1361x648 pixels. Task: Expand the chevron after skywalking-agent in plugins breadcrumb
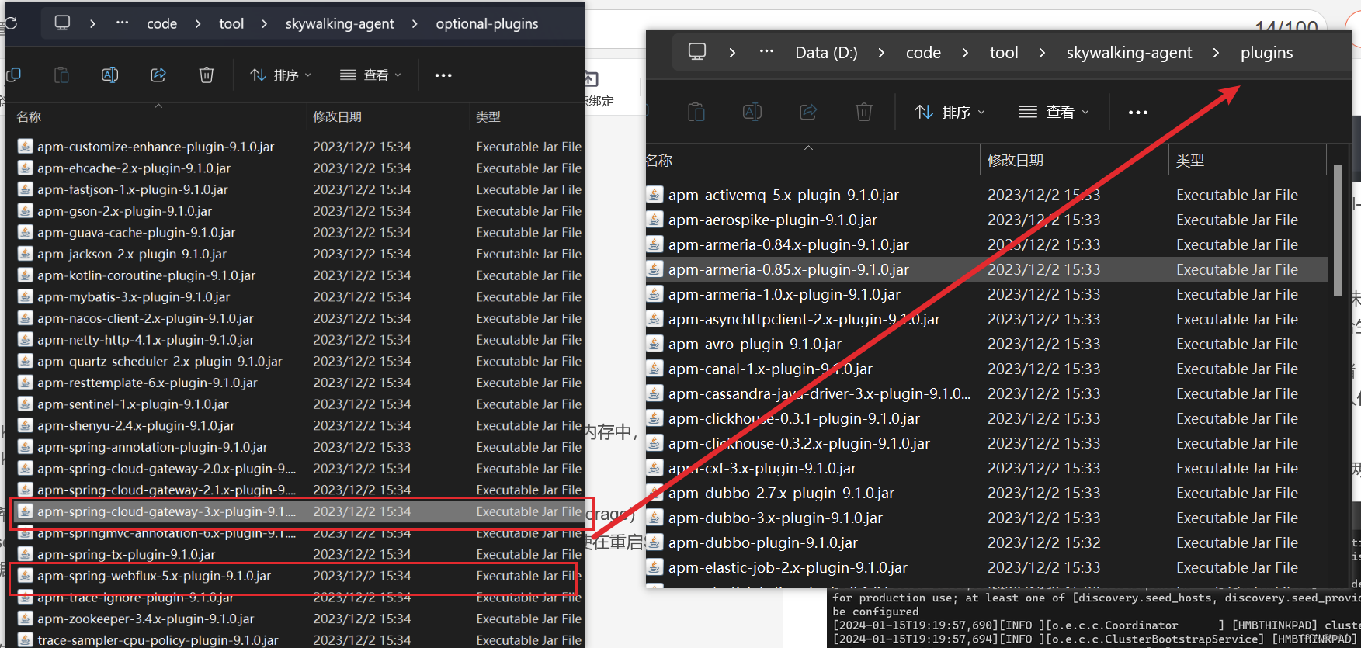pyautogui.click(x=1216, y=53)
